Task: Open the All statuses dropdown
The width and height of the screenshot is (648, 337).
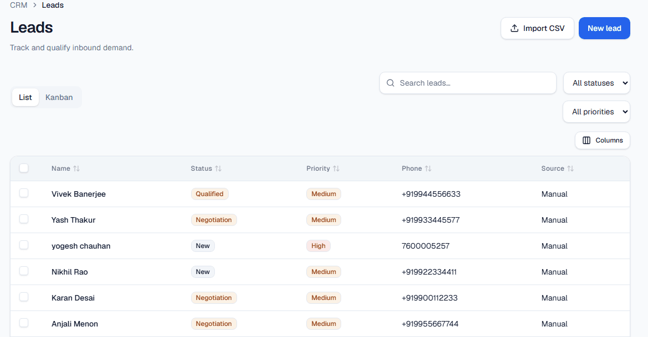Action: (x=596, y=83)
